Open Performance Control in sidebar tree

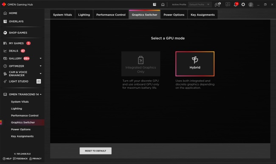[25, 115]
